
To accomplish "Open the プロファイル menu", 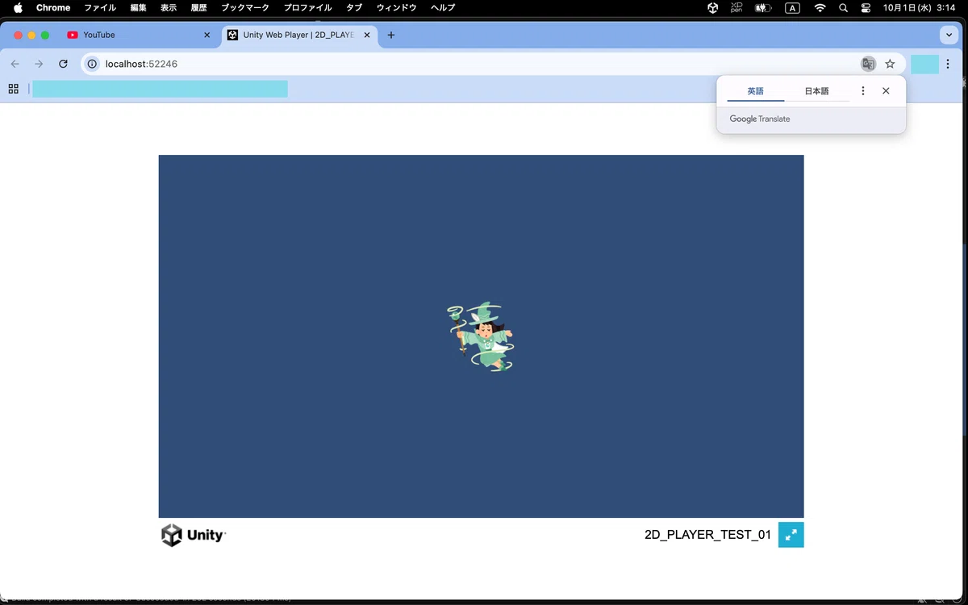I will point(307,7).
